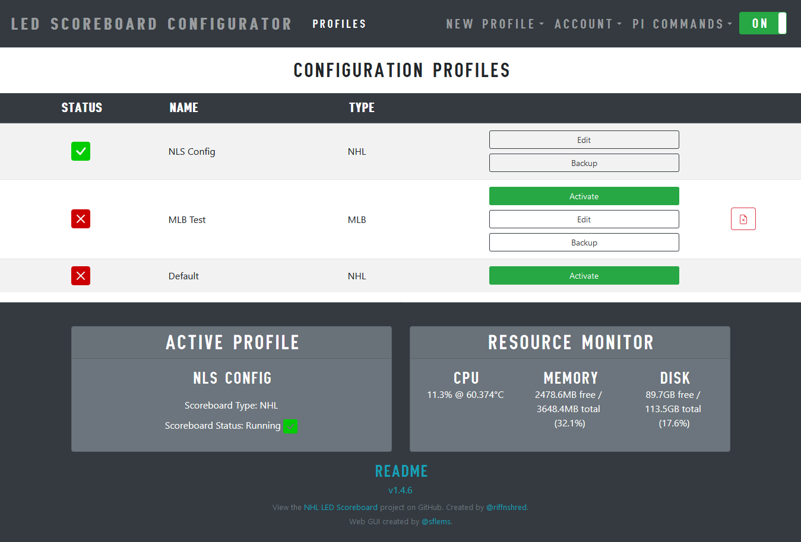Activate the MLB Test profile
The width and height of the screenshot is (801, 542).
point(584,196)
